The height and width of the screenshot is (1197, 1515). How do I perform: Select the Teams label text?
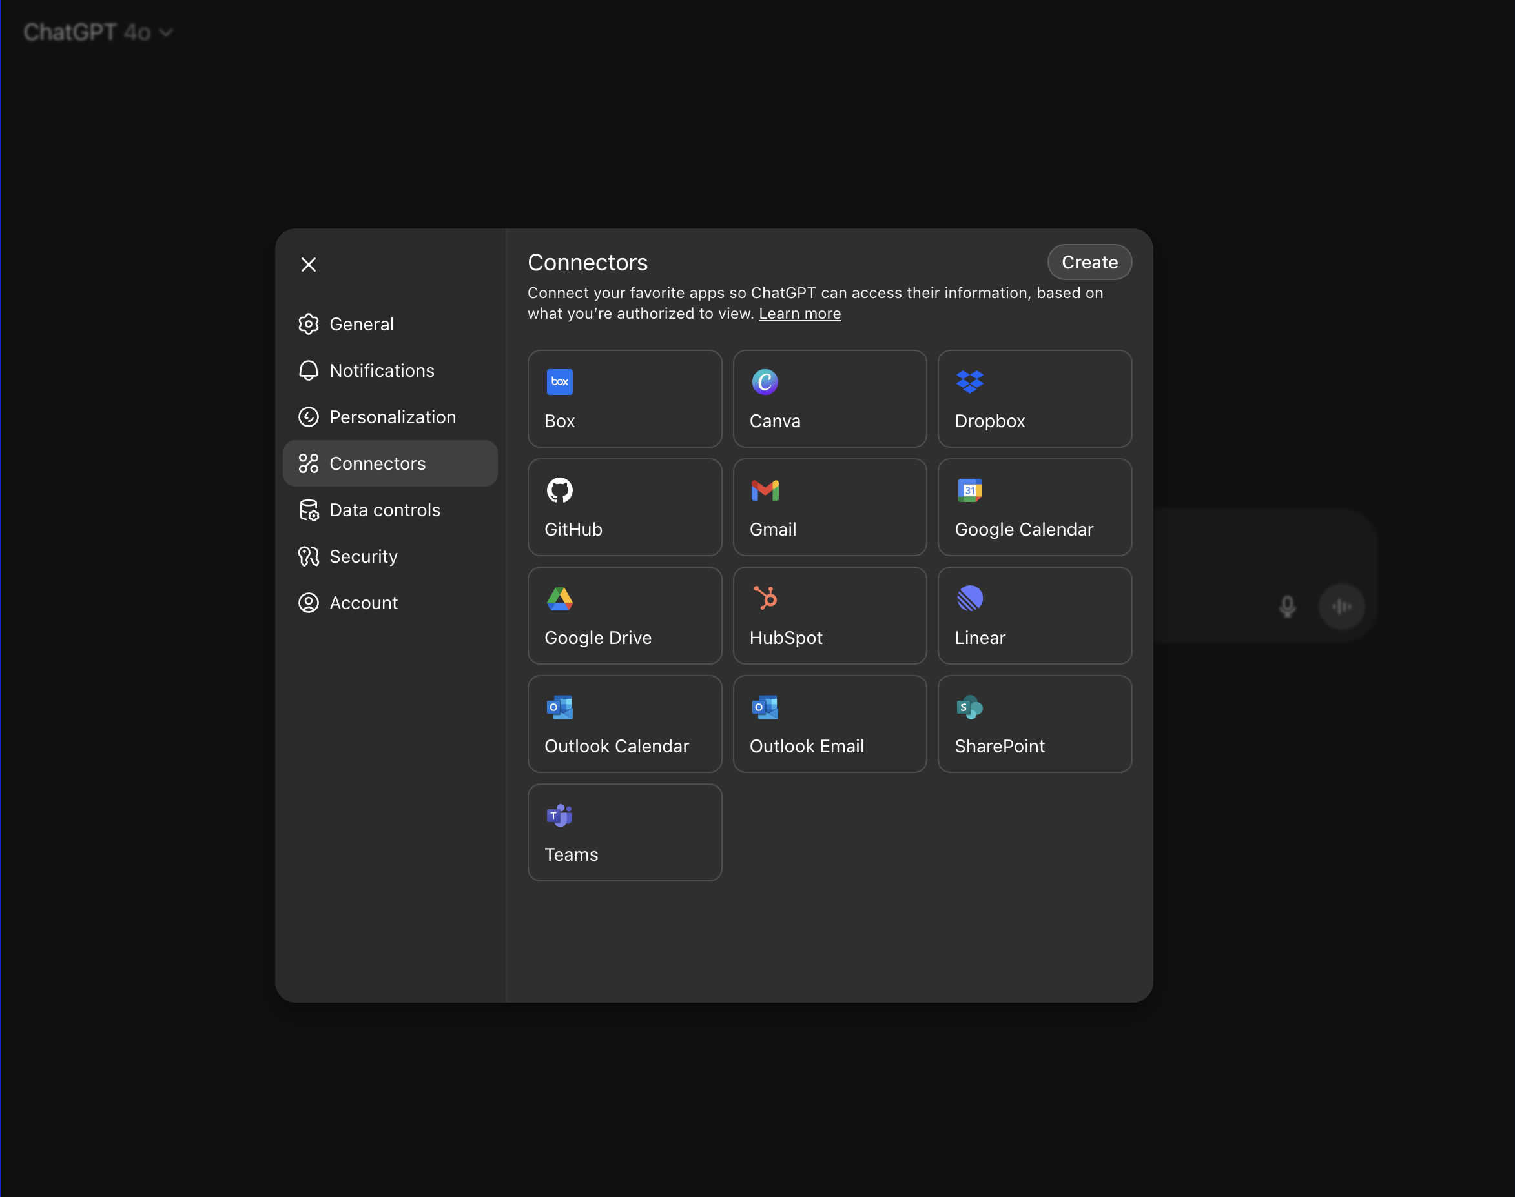[x=571, y=854]
